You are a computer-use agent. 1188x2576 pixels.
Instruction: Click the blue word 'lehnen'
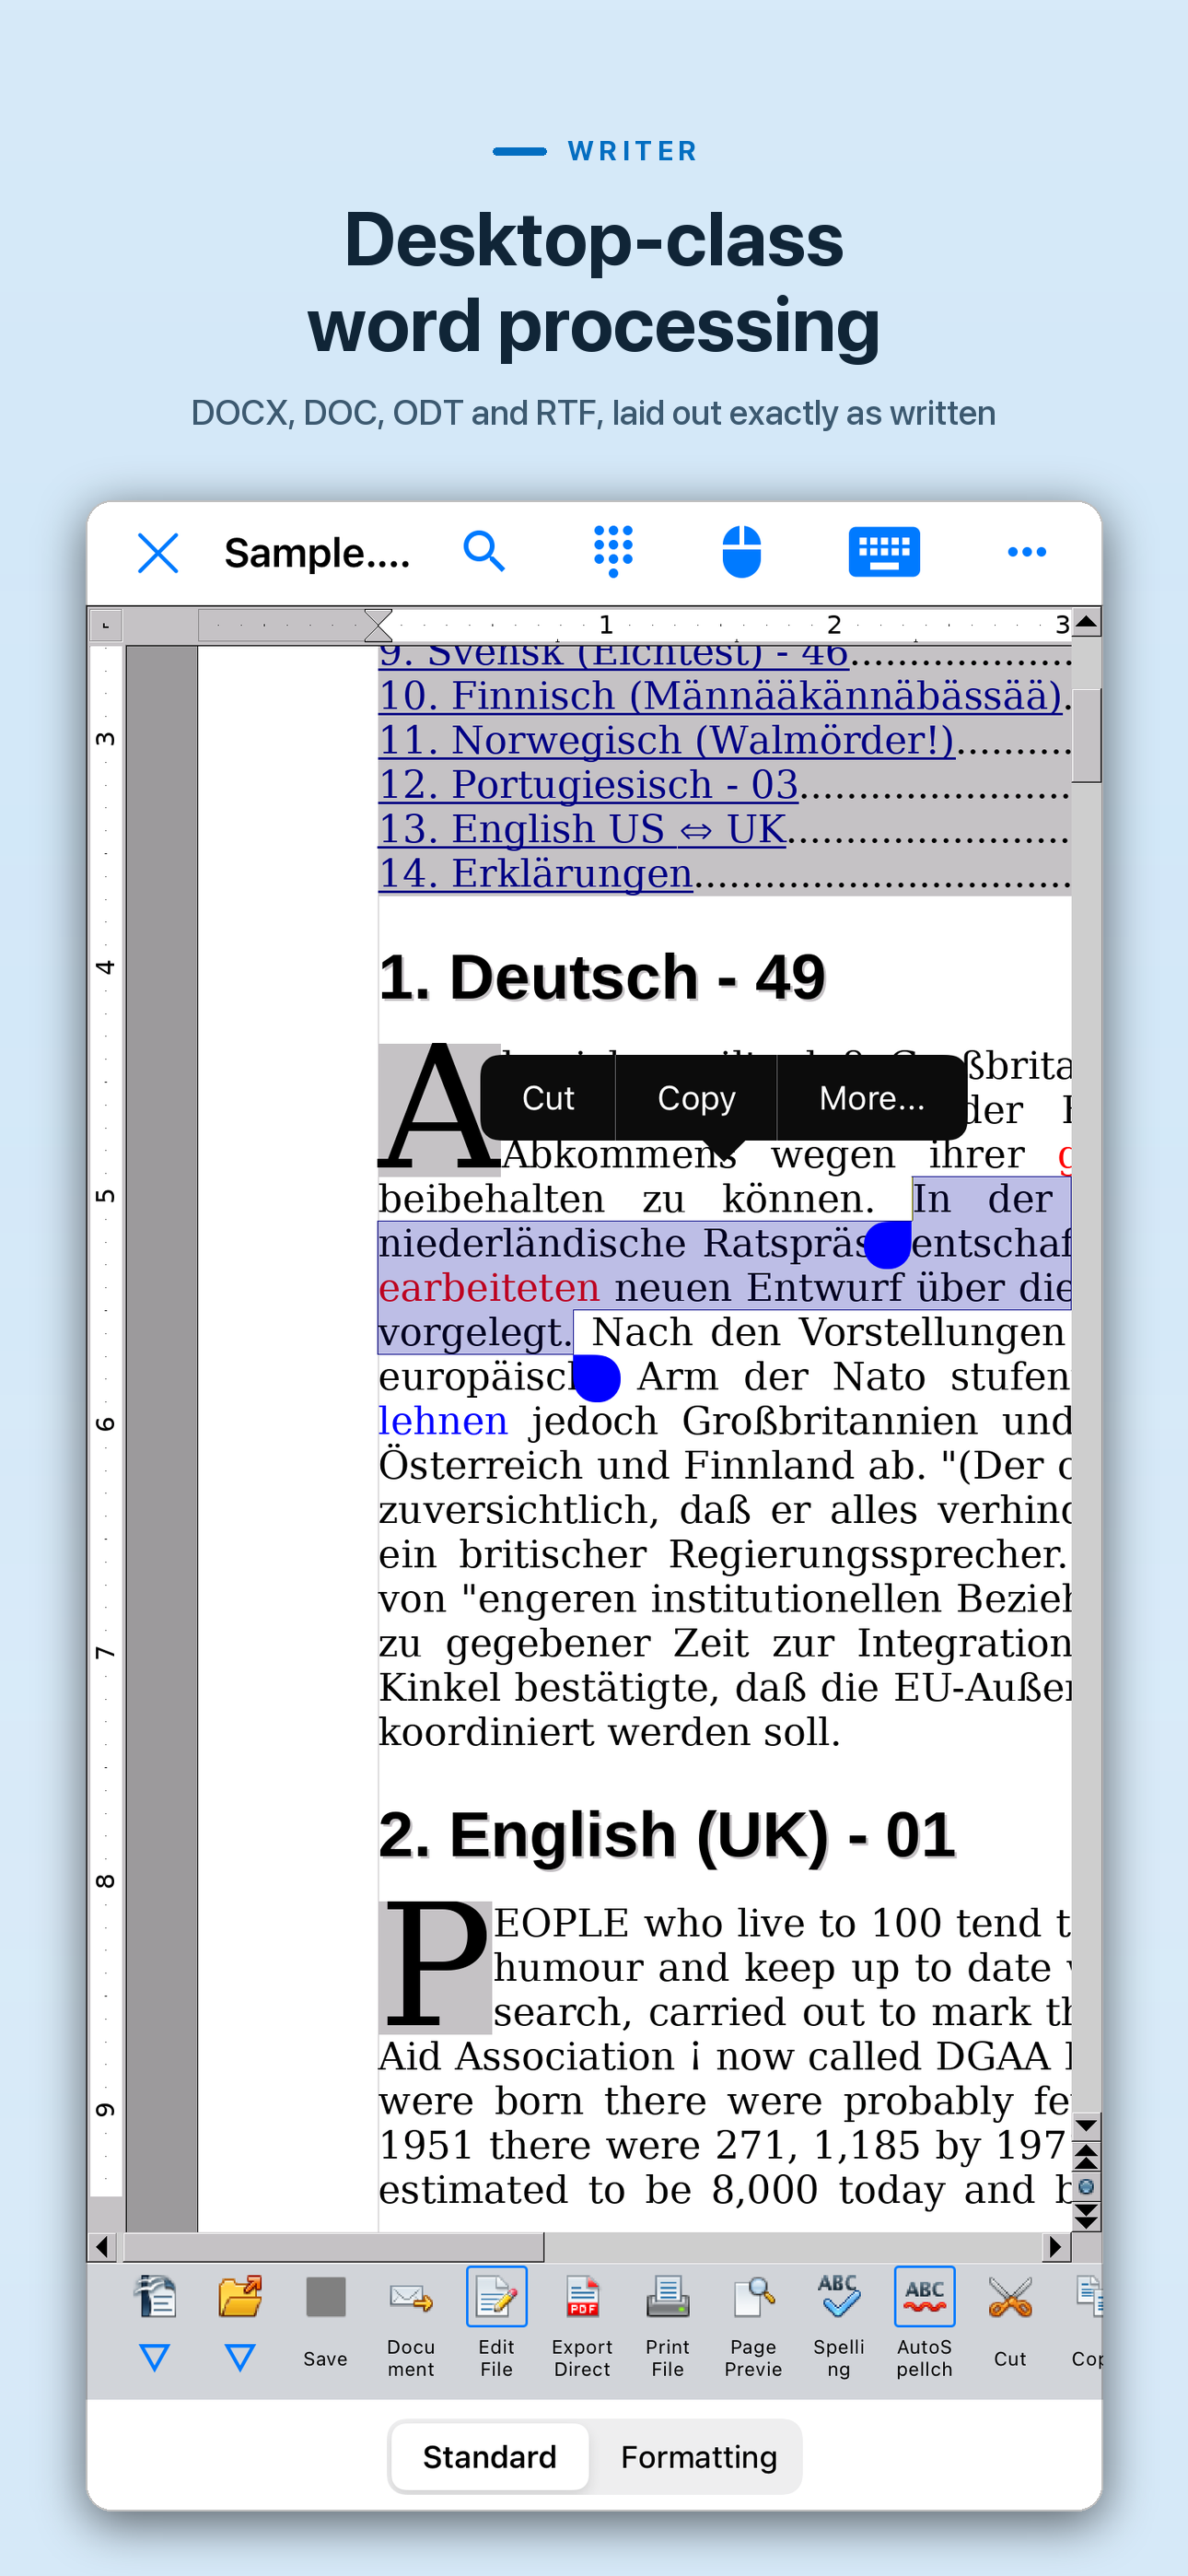pyautogui.click(x=443, y=1421)
